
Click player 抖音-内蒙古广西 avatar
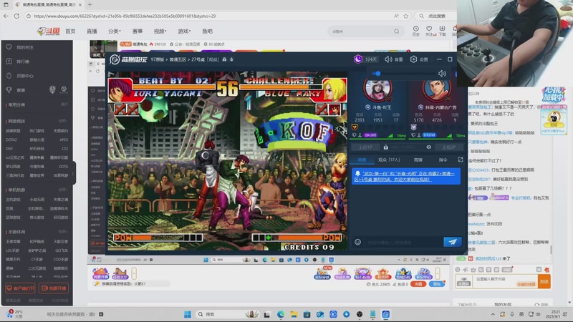coord(437,89)
